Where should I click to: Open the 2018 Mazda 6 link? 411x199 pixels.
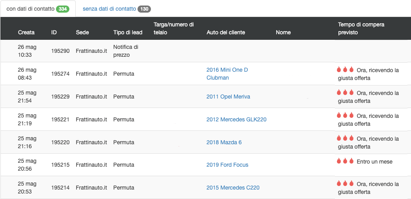click(224, 142)
